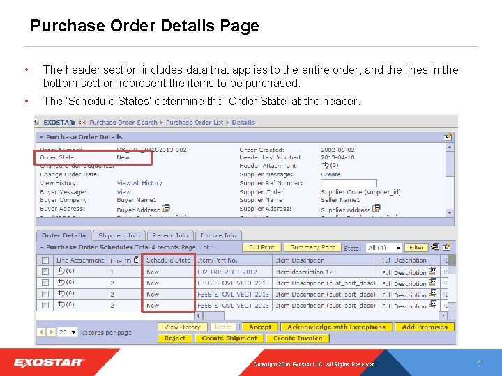Click the back arrow icon beside EXOSTAR
Image resolution: width=502 pixels, height=376 pixels.
[x=36, y=122]
